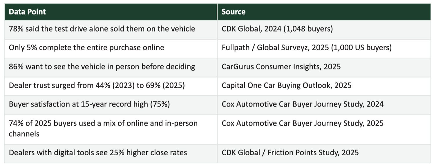Select the Cox Automotive Study, 2024 cell
The width and height of the screenshot is (434, 166).
[x=324, y=105]
